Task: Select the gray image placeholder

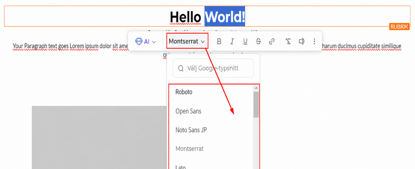Action: pyautogui.click(x=99, y=137)
